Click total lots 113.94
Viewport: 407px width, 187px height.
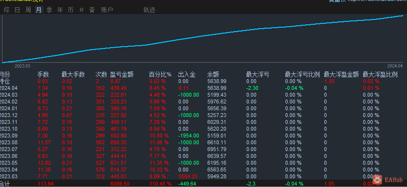coord(46,184)
